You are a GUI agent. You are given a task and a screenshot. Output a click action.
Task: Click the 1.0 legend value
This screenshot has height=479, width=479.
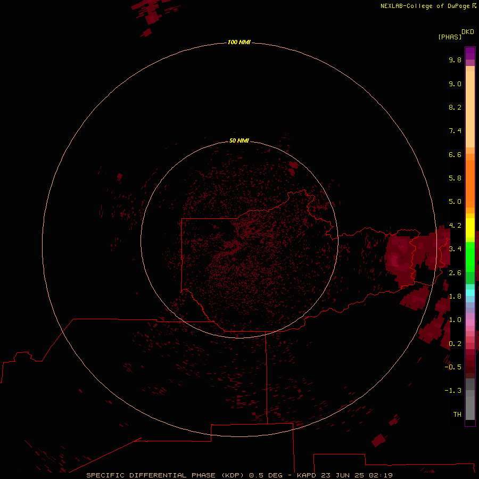pos(455,320)
